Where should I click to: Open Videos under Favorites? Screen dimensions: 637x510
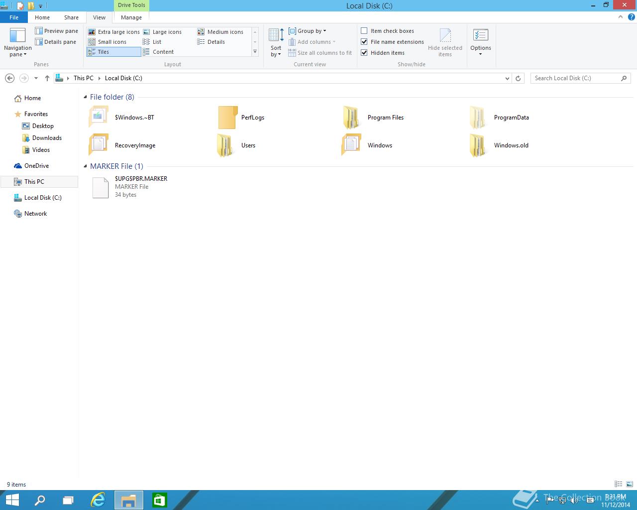point(41,150)
